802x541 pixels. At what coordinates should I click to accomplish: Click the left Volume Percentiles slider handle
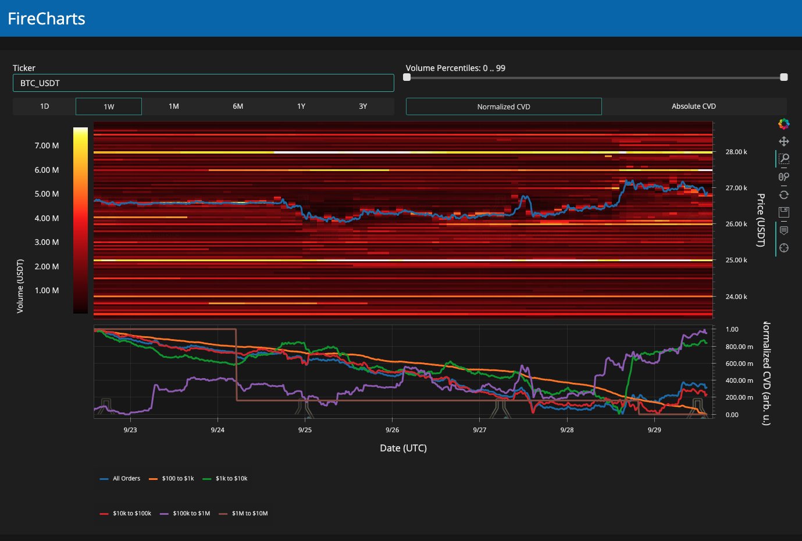(x=407, y=77)
